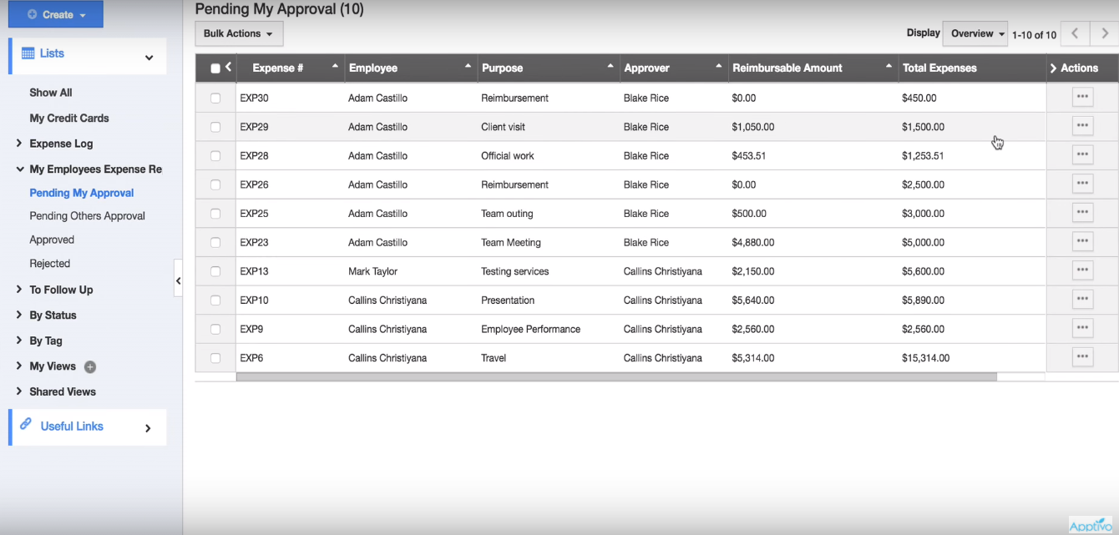Open the Approved list in sidebar
The image size is (1119, 535).
[51, 240]
